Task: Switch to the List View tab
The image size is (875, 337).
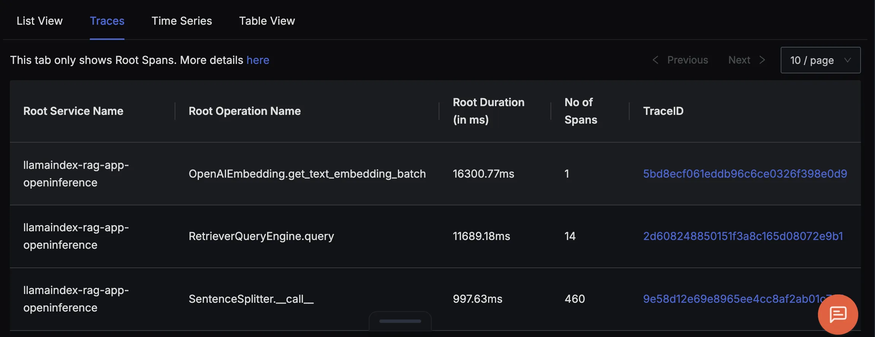Action: 40,21
